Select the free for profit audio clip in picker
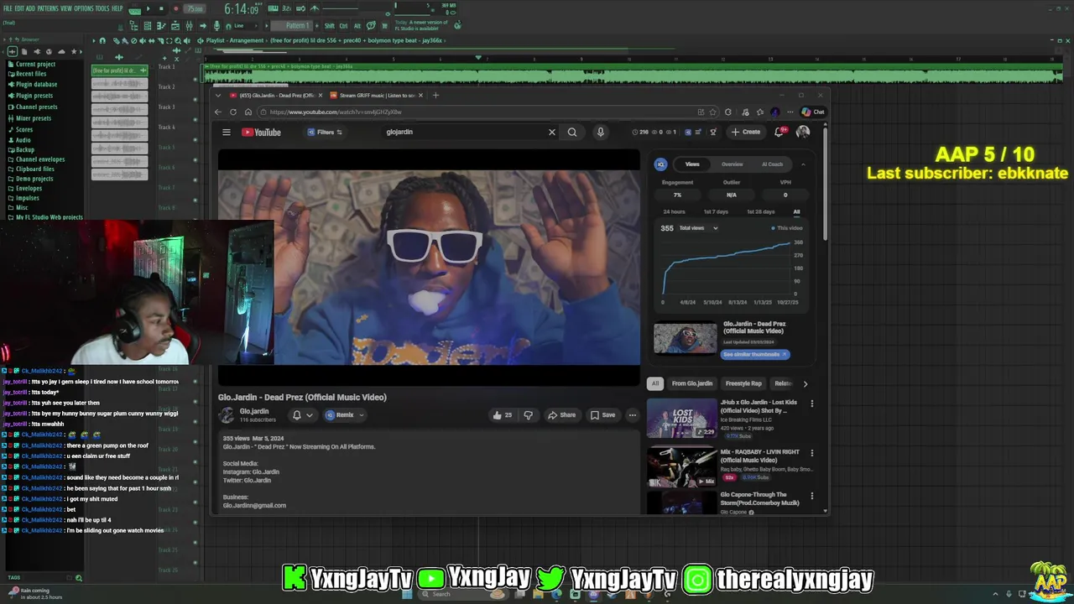This screenshot has width=1074, height=604. (119, 70)
